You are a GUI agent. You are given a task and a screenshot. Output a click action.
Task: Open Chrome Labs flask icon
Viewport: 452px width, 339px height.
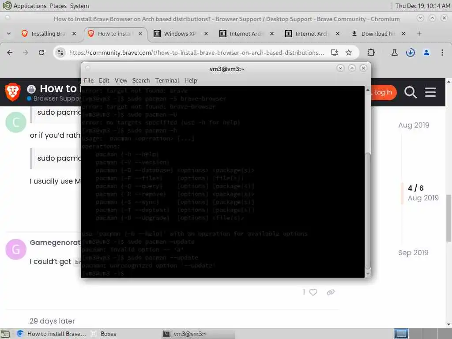pos(394,53)
